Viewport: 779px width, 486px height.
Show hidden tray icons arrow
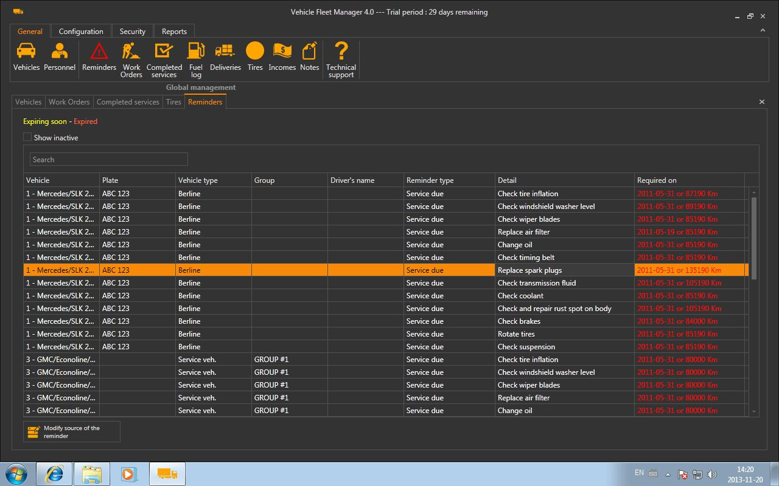click(x=668, y=474)
